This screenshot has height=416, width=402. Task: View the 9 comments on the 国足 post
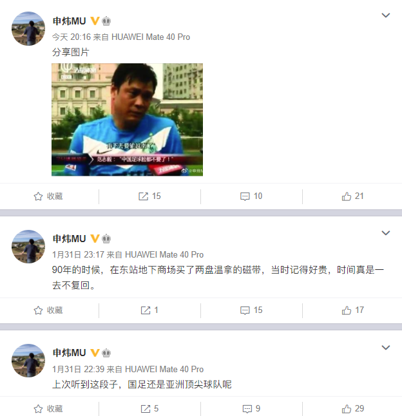pos(251,408)
